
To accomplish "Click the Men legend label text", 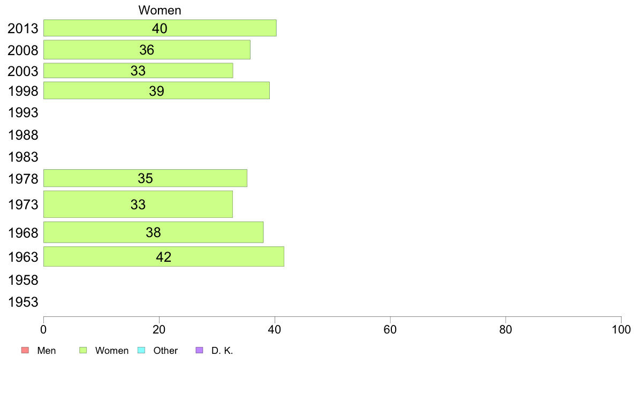I will click(47, 351).
